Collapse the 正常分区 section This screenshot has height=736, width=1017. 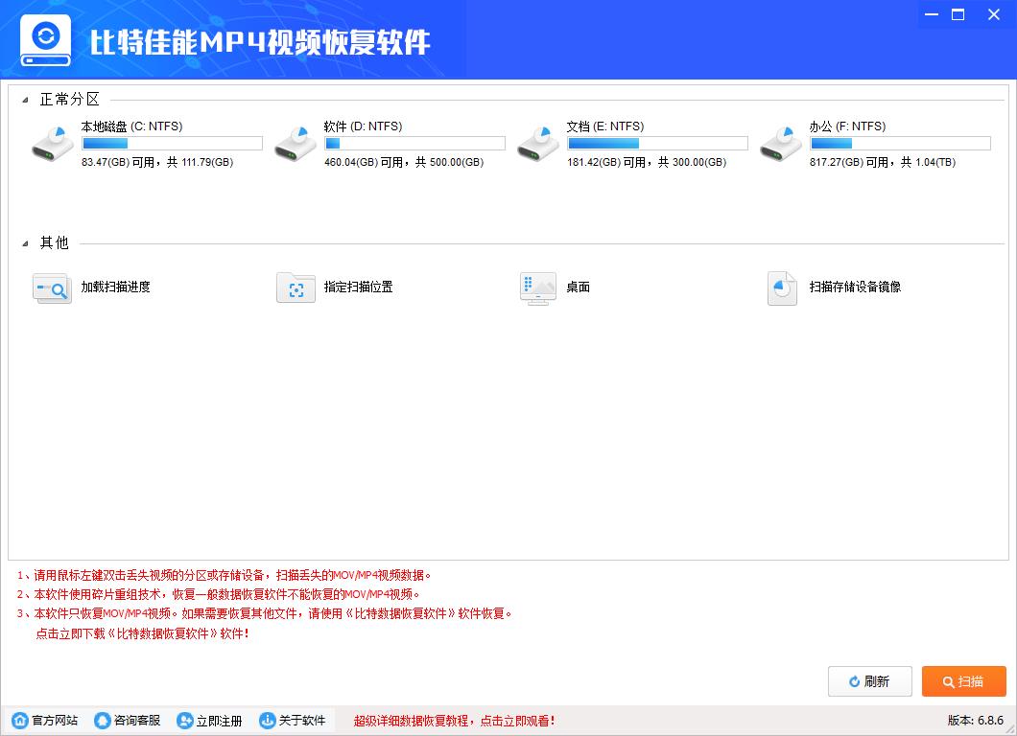pos(26,99)
